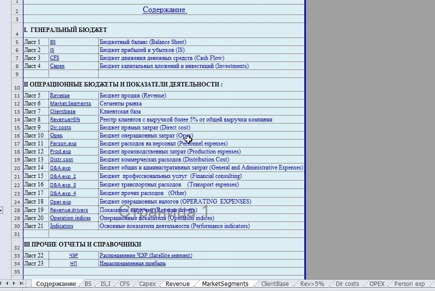Follow the Revenue>5% link
This screenshot has height=291, width=435.
(x=65, y=119)
